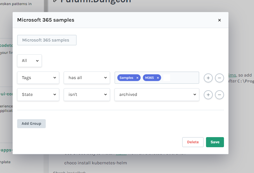
Task: Remove the Samples tag chip
Action: (x=137, y=78)
